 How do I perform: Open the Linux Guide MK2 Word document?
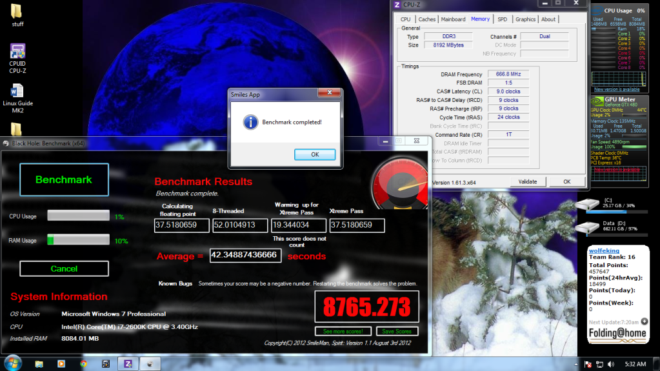coord(17,98)
